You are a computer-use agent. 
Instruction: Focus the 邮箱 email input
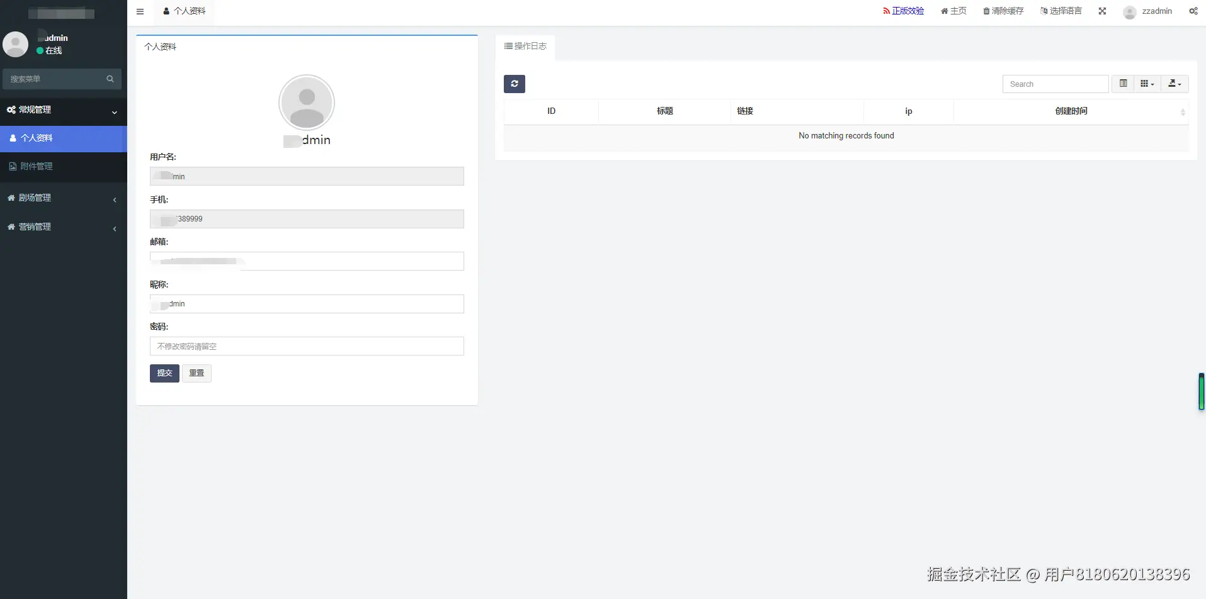307,261
